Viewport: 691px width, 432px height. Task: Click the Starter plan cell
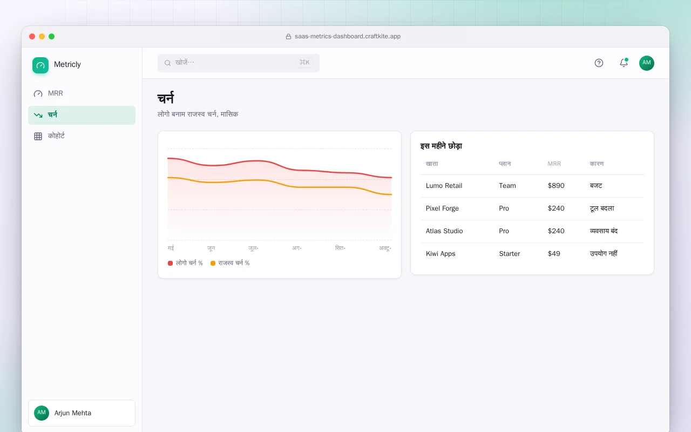point(510,254)
